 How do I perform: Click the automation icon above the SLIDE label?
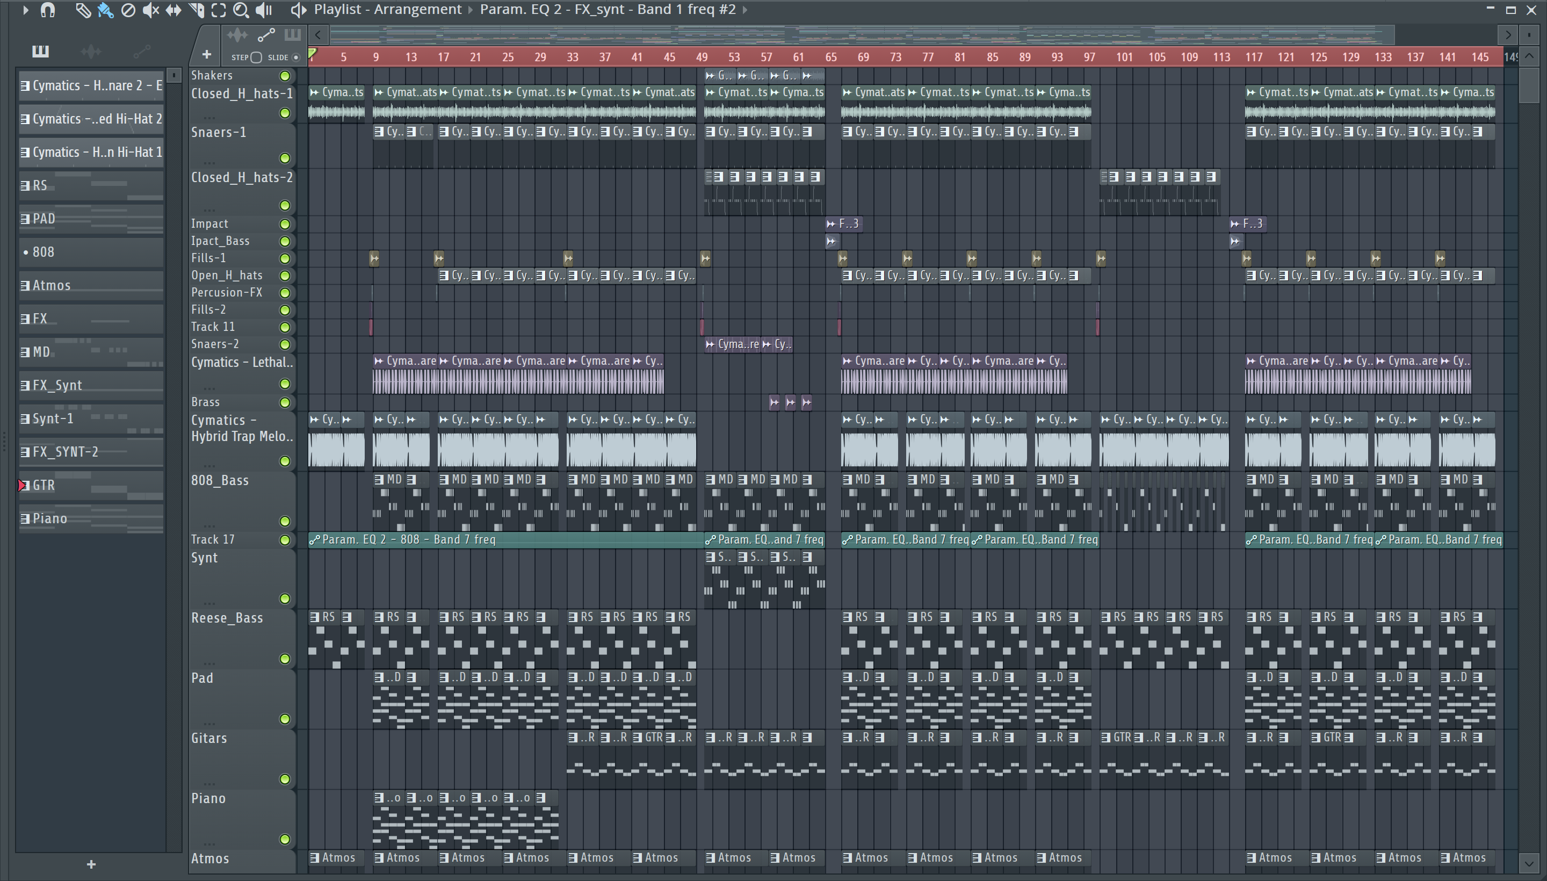[266, 35]
